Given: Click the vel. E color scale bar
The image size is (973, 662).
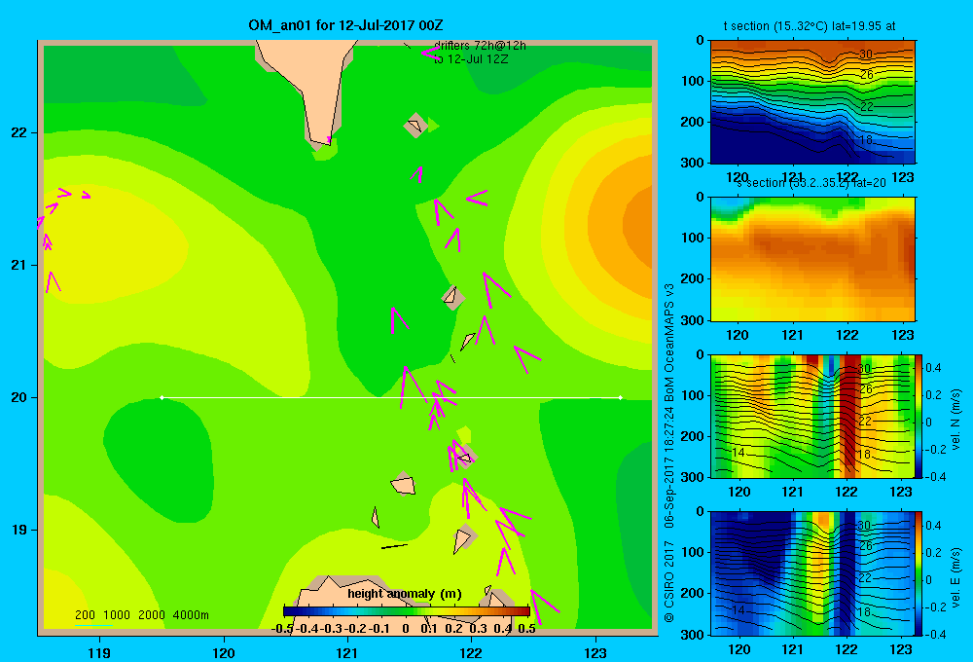Looking at the screenshot, I should (x=919, y=573).
